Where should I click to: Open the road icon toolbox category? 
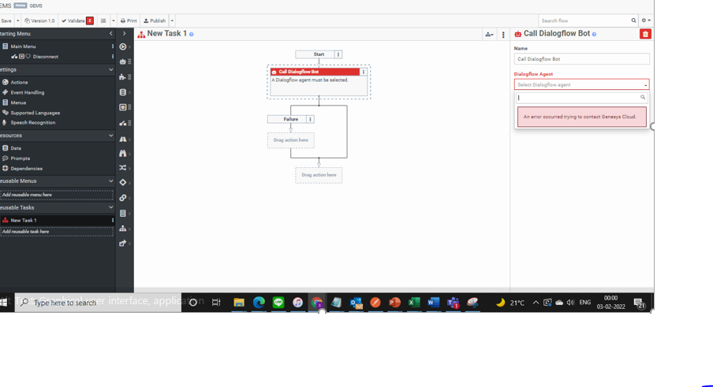123,139
